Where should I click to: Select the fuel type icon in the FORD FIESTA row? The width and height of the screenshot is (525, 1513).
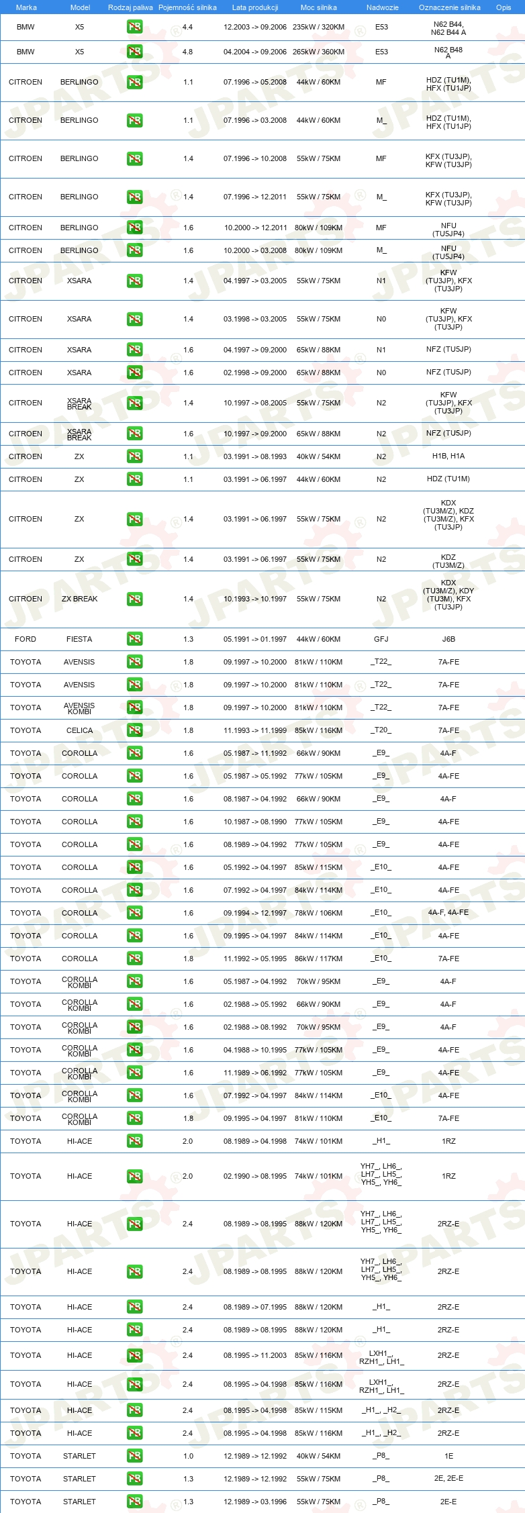134,639
